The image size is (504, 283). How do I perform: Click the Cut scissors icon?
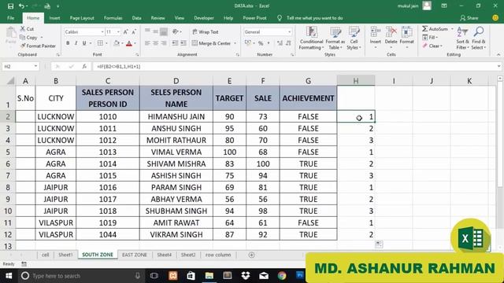point(23,29)
